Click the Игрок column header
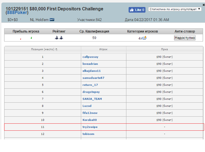The width and height of the screenshot is (205, 152). [103, 49]
